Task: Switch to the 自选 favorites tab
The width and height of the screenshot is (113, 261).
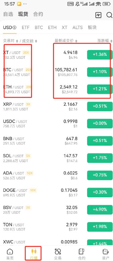Action: [x=8, y=14]
